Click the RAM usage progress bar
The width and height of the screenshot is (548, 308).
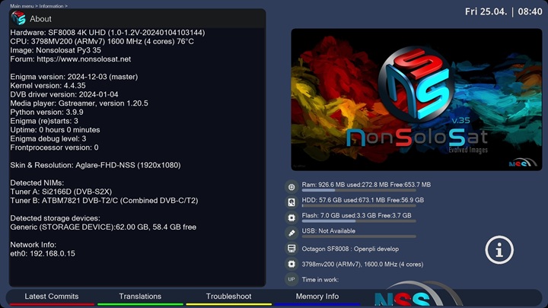click(x=359, y=190)
